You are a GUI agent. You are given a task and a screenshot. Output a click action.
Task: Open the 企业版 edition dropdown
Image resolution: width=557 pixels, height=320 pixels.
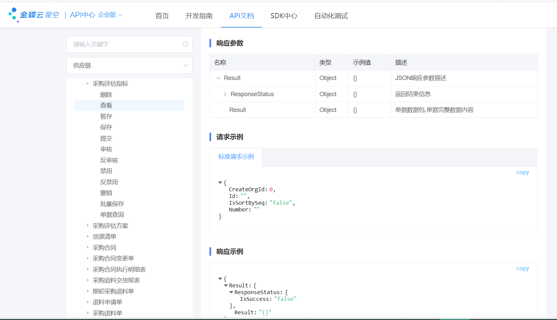click(110, 15)
